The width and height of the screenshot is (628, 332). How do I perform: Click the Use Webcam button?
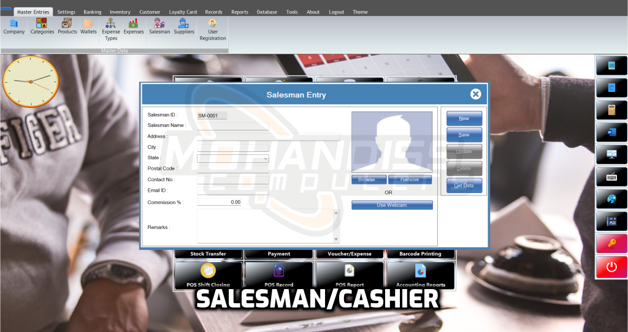click(x=392, y=205)
